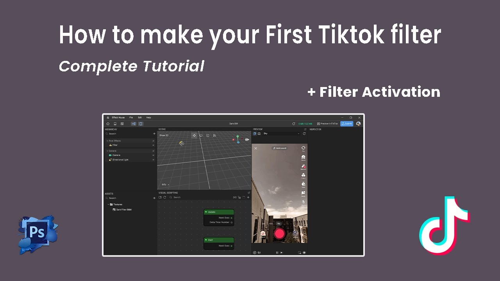
Task: Reload the preview with refresh icon
Action: click(x=304, y=133)
